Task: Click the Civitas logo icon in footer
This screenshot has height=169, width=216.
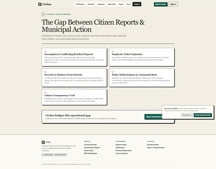Action: pyautogui.click(x=43, y=142)
